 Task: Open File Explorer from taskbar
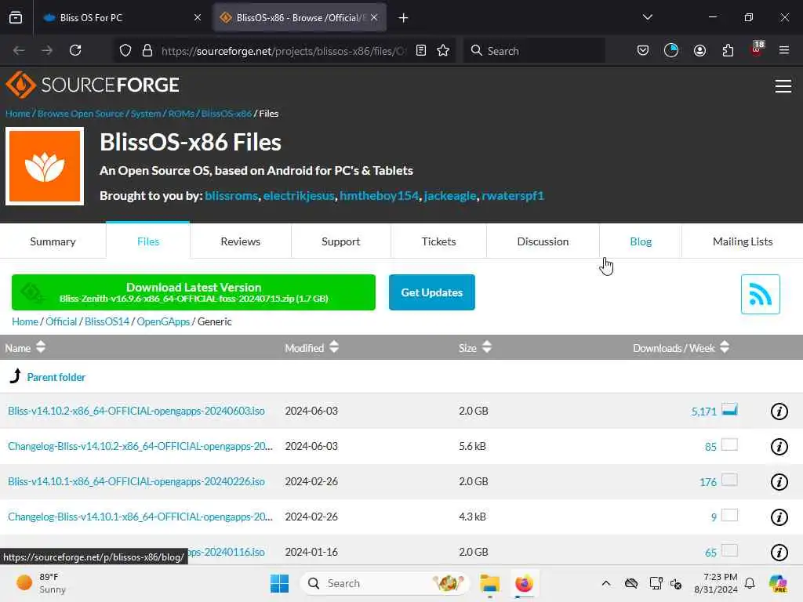(x=489, y=583)
